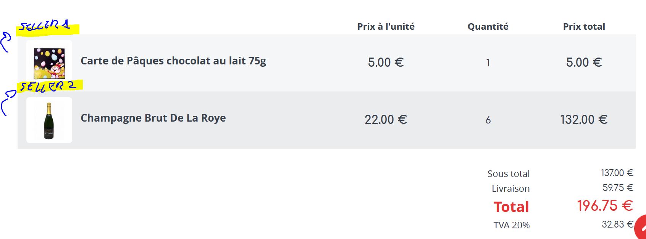
Task: Click the highlighted "Seller 2" annotation
Action: click(x=49, y=87)
